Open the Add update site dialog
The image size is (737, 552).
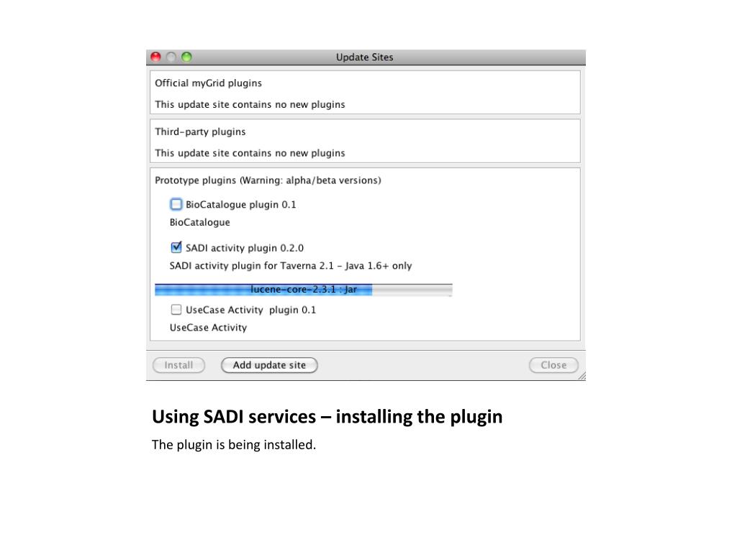click(x=269, y=364)
